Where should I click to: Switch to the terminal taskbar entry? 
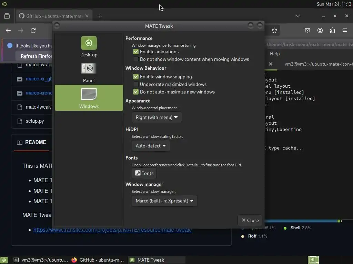41,260
